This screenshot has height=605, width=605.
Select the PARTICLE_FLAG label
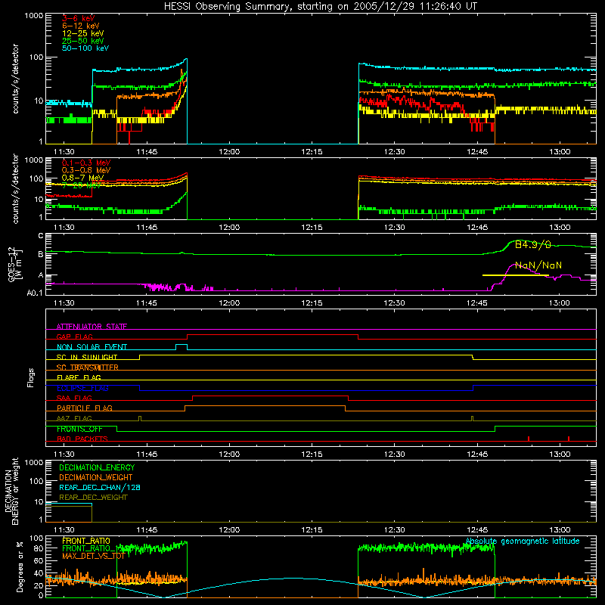point(85,408)
